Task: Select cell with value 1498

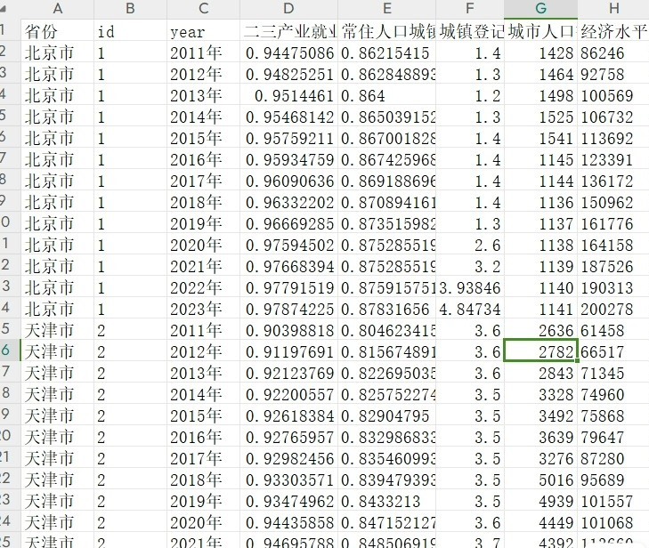Action: pos(540,96)
